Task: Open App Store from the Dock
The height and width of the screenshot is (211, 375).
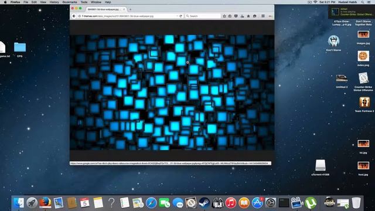Action: [x=257, y=203]
